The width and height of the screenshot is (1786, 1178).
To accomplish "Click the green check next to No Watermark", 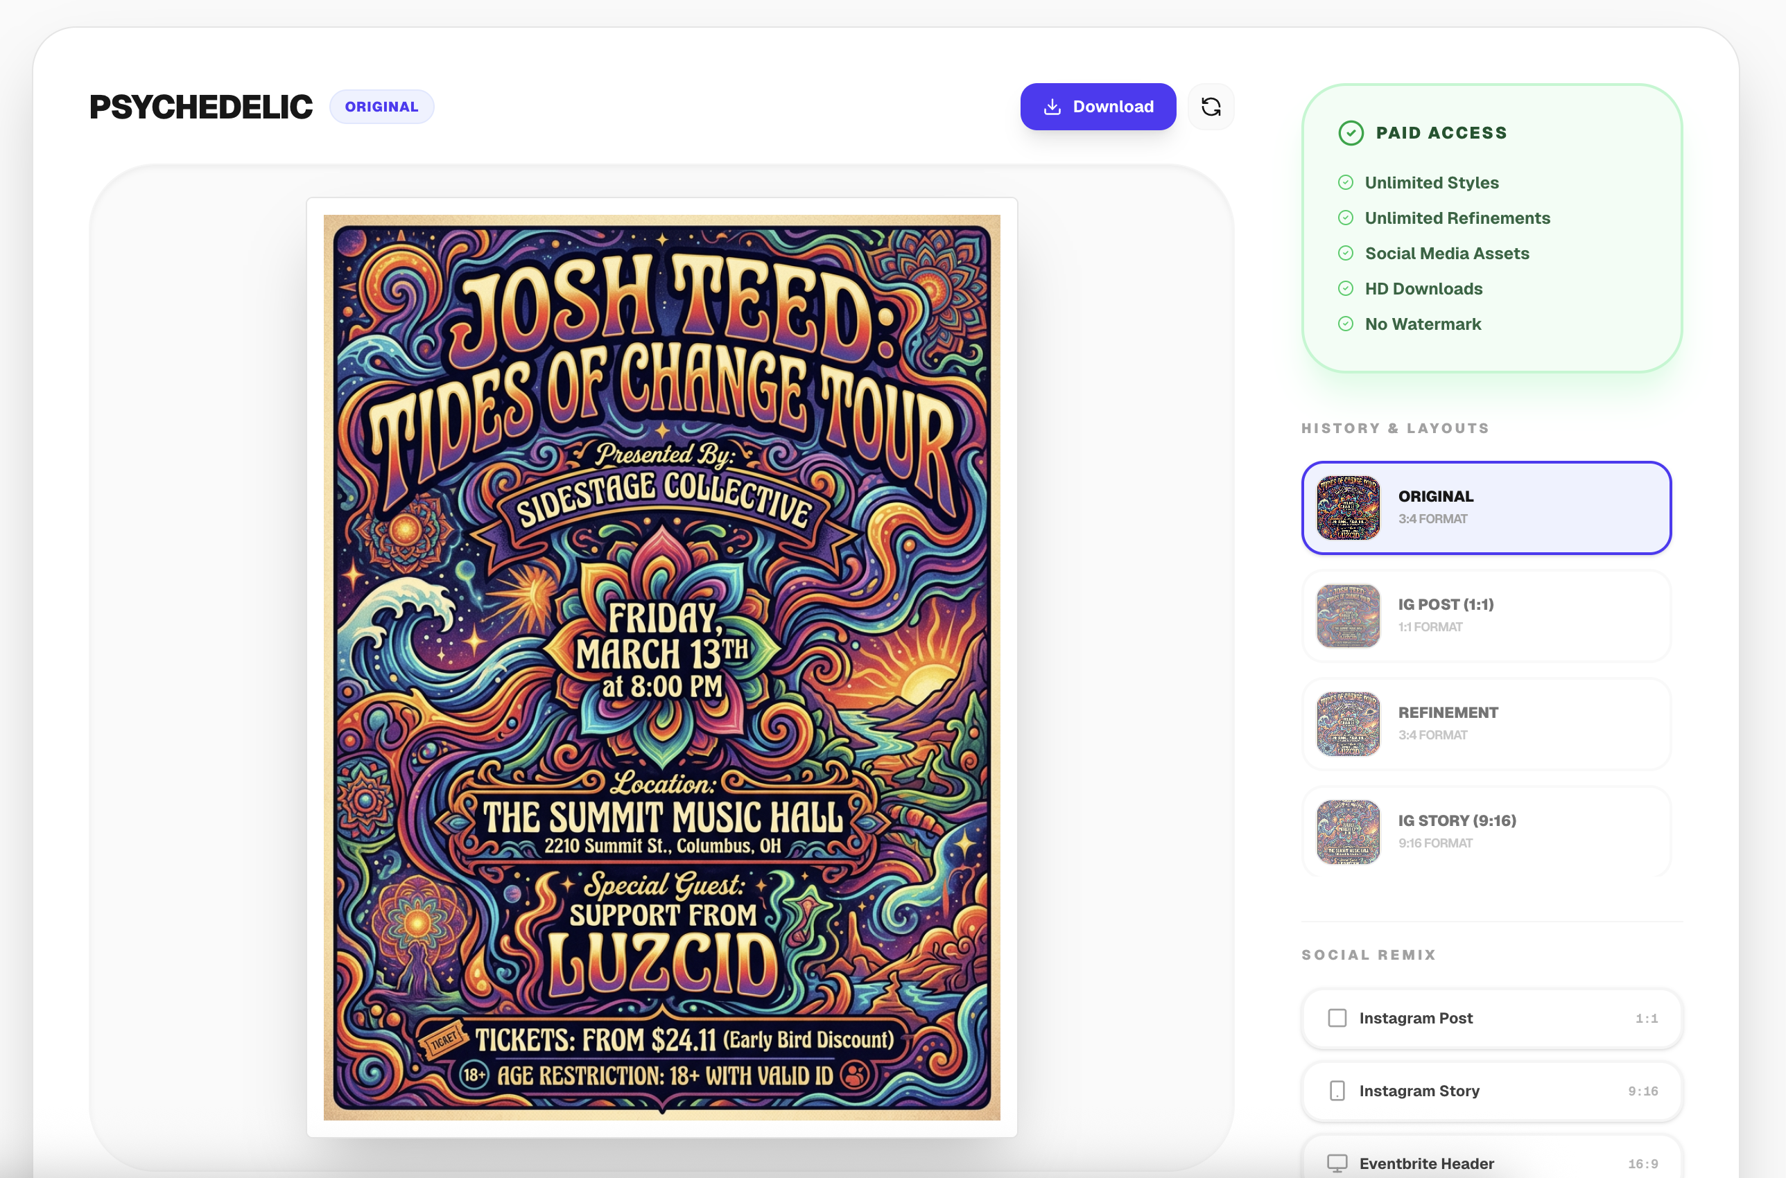I will [x=1346, y=324].
